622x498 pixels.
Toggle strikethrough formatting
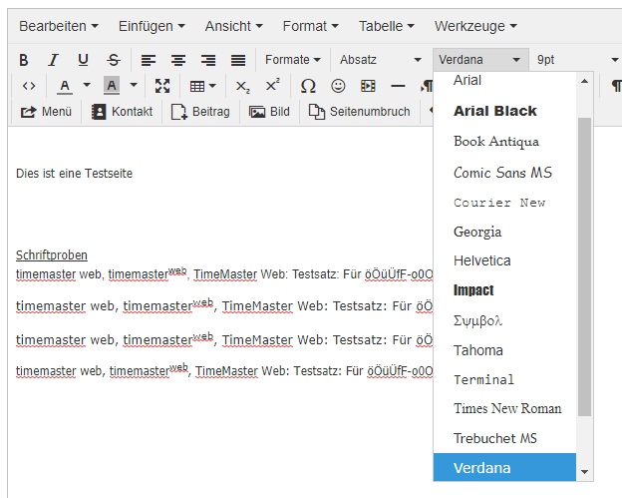(x=114, y=60)
